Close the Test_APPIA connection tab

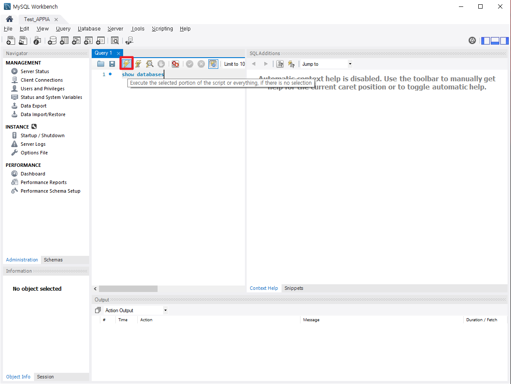pyautogui.click(x=56, y=19)
